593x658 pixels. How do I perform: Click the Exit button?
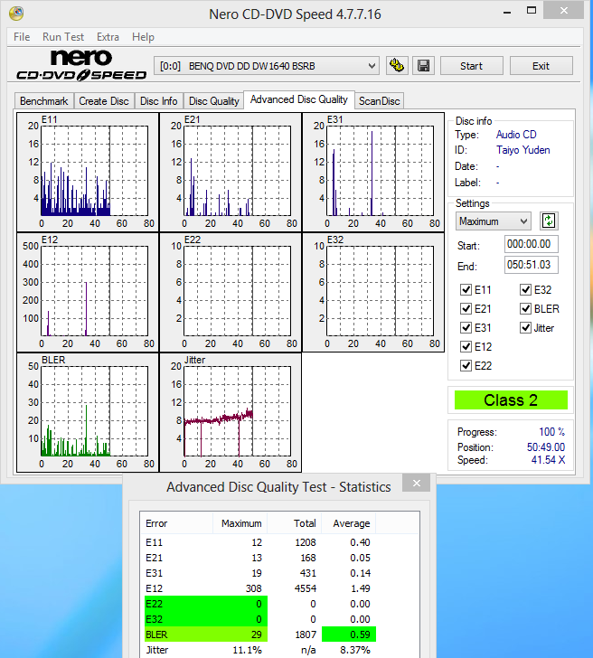click(541, 66)
